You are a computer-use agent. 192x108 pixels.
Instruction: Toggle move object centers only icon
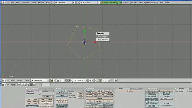point(62,81)
